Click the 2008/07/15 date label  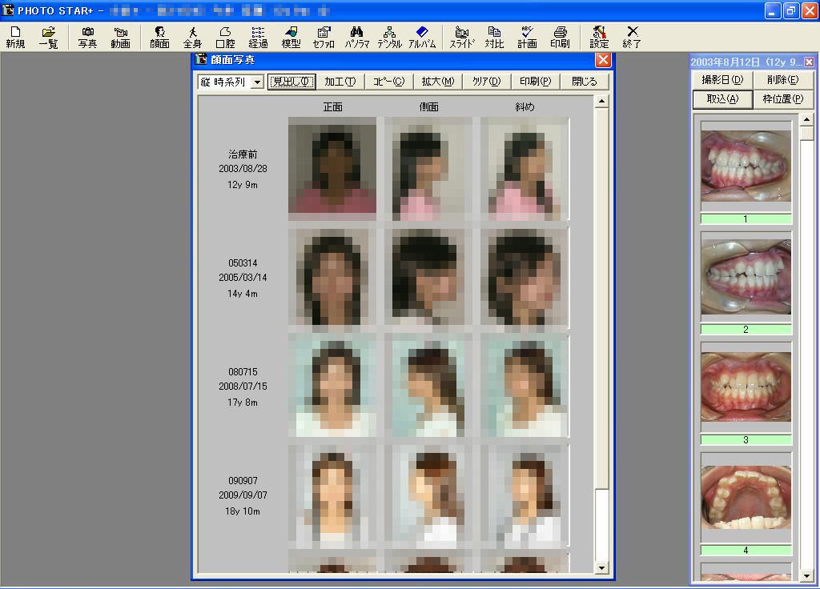click(x=243, y=387)
